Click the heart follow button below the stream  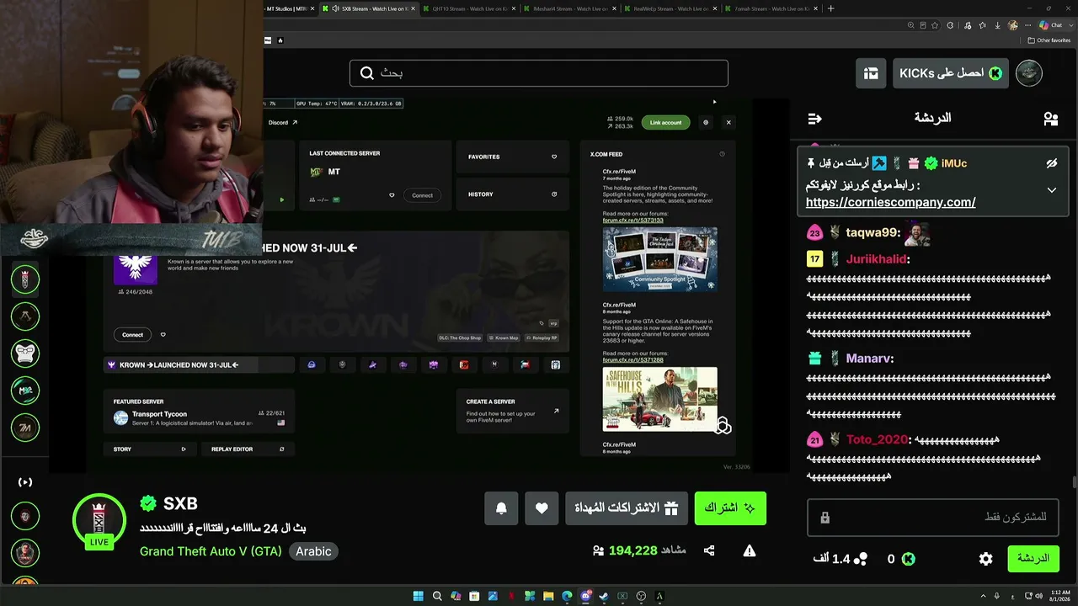tap(542, 508)
